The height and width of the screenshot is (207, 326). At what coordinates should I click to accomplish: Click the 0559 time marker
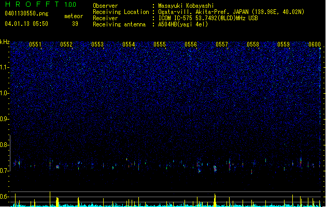click(x=284, y=45)
